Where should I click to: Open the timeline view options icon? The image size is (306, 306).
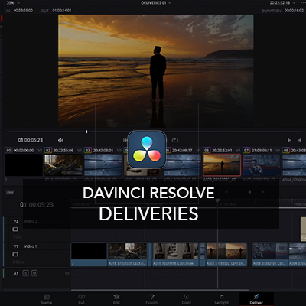point(10,192)
